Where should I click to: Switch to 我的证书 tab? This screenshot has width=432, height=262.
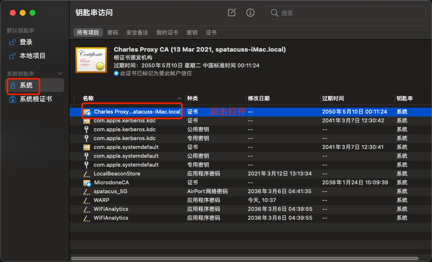(167, 32)
